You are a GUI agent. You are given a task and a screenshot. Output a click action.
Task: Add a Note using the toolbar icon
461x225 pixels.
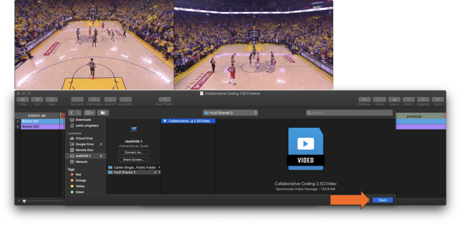52,99
